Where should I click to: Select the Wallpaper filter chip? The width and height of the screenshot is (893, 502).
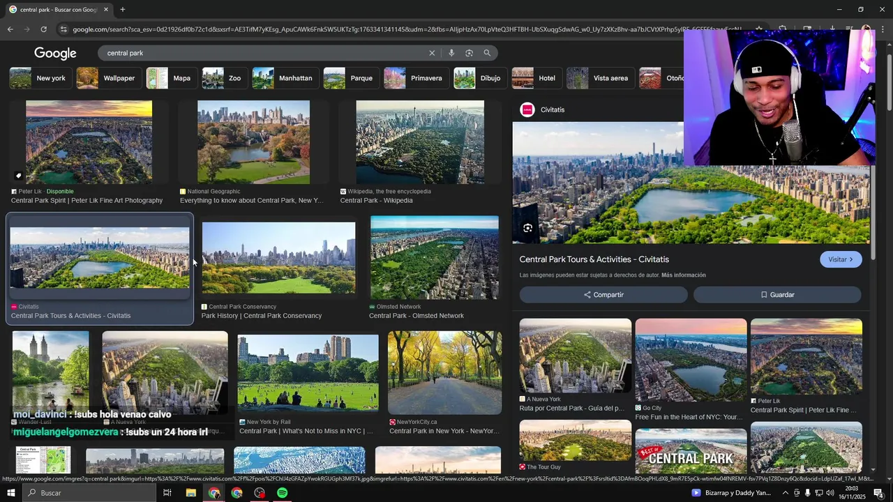108,78
